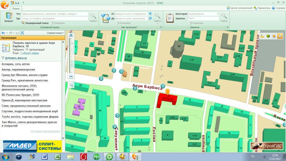Open forward history dropdown arrow

(14, 33)
